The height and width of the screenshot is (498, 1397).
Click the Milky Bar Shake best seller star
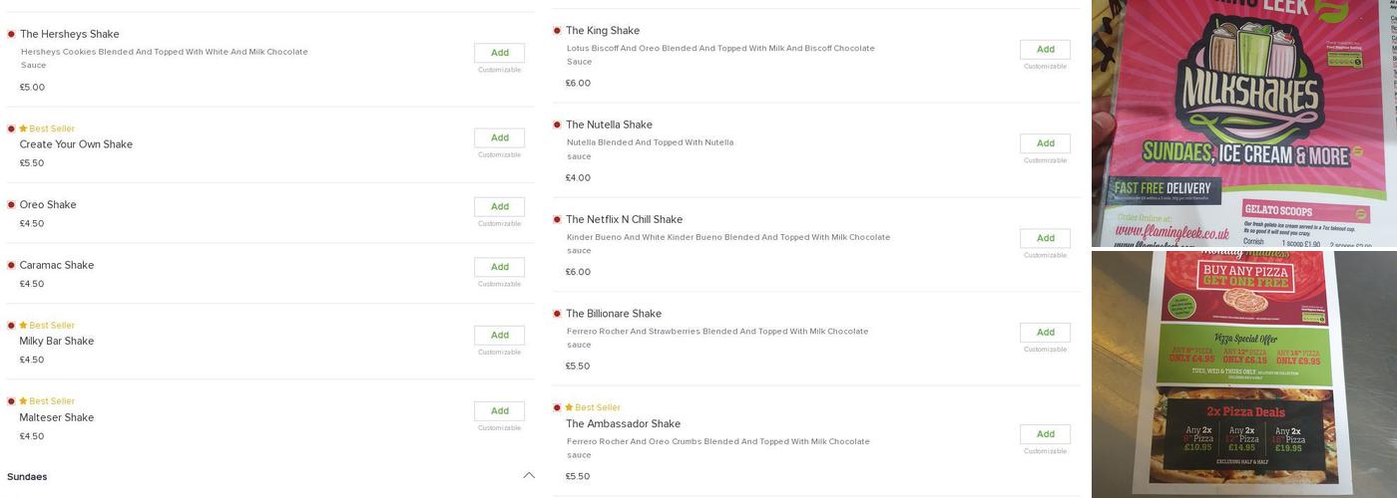point(23,326)
